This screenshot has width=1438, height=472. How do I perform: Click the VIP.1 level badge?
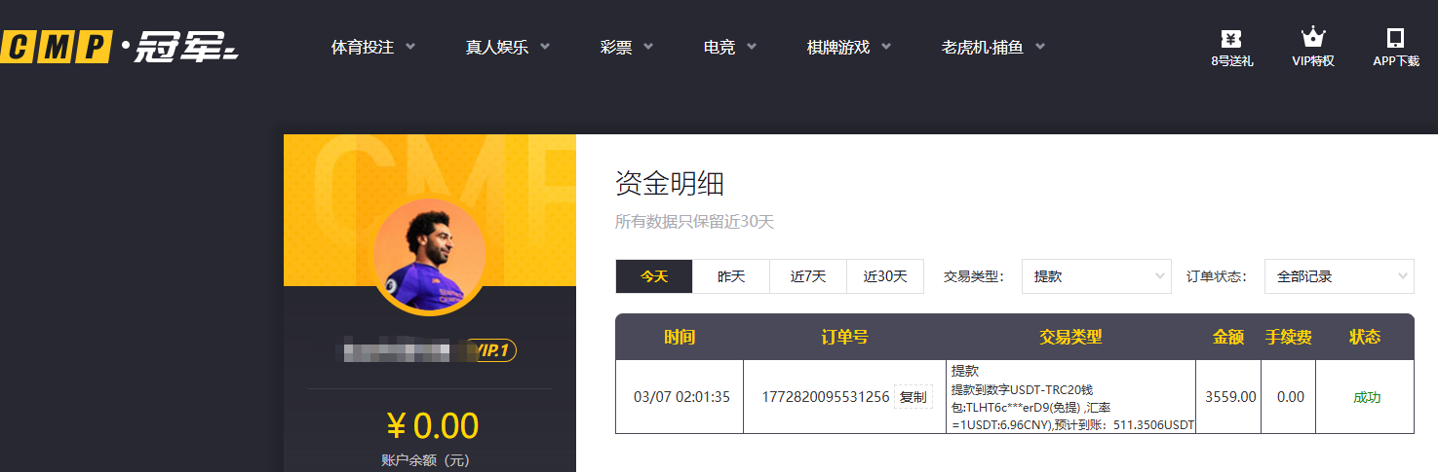pos(490,350)
